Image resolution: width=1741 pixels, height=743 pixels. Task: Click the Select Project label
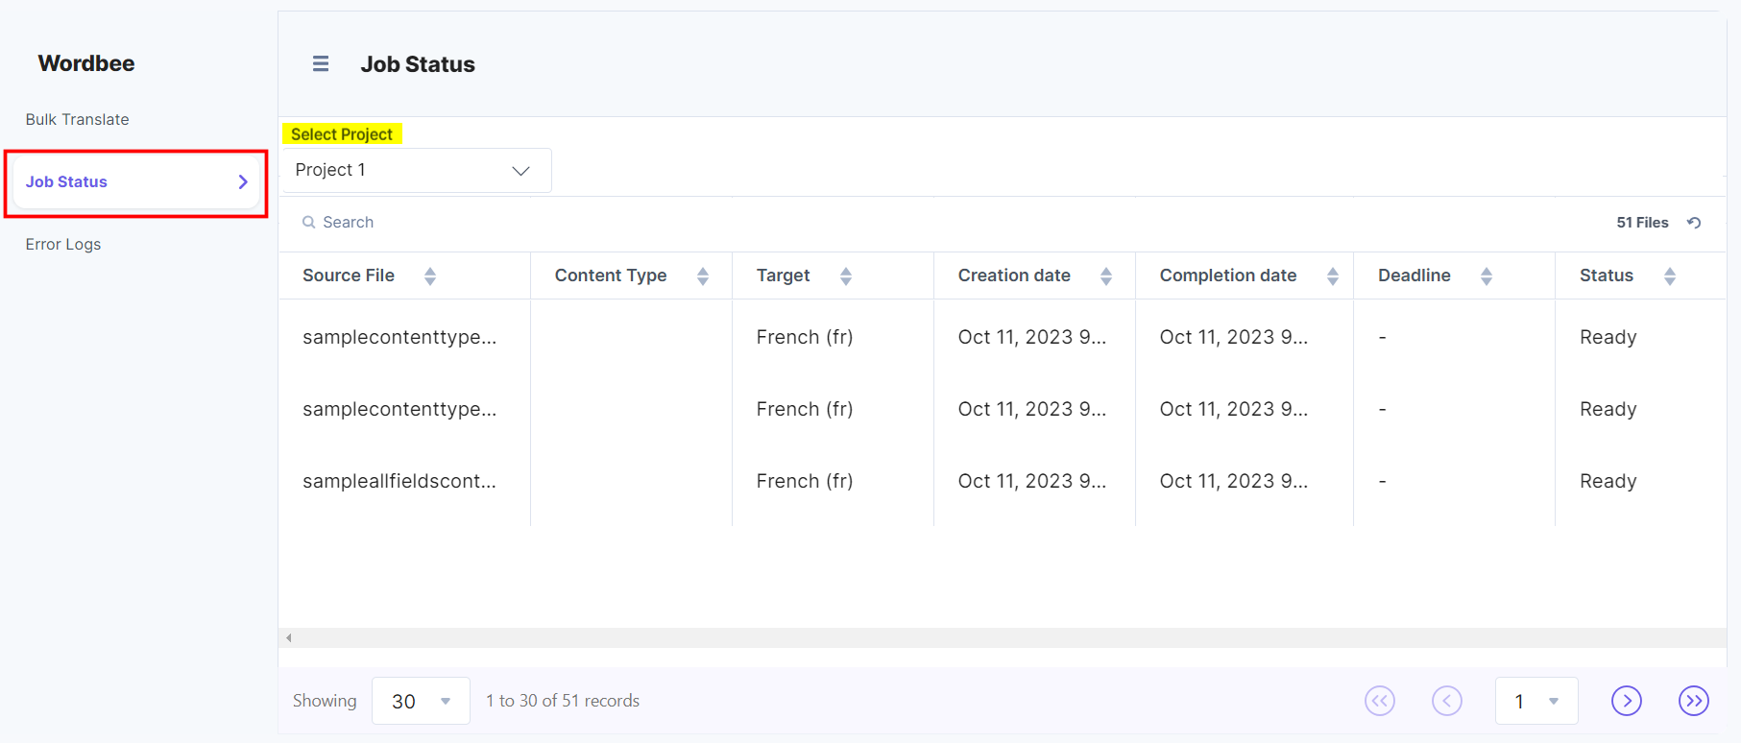342,134
